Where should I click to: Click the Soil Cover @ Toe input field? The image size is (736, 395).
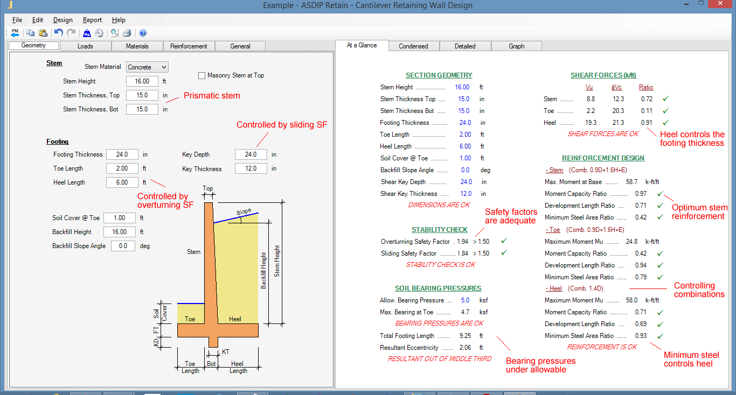coord(120,218)
